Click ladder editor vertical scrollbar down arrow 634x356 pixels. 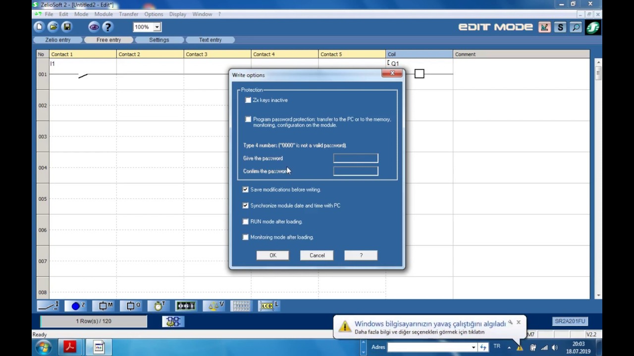pos(598,295)
